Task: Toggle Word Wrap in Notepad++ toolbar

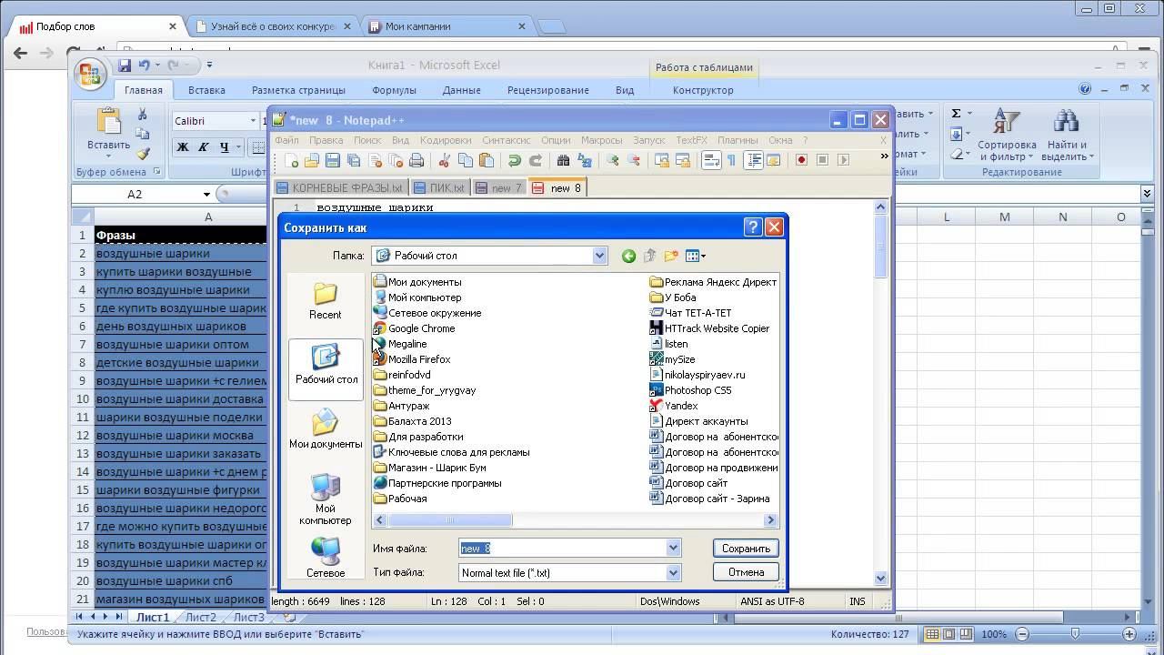Action: click(x=711, y=160)
